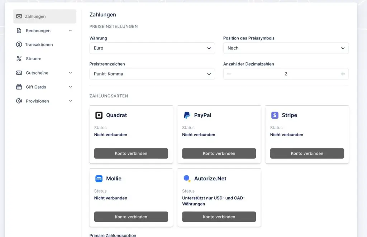
Task: Connect Autorize.Net via Konto verbinden
Action: coord(219,217)
